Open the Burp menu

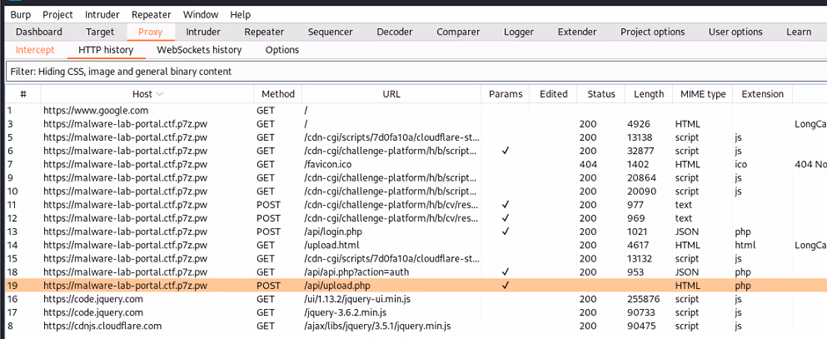(x=20, y=15)
